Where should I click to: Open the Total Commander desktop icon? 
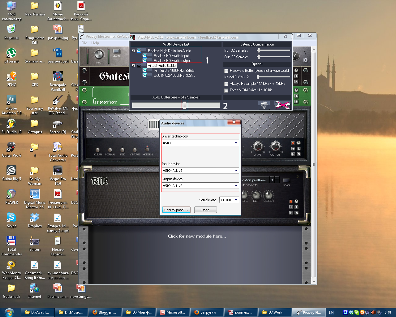pos(11,246)
